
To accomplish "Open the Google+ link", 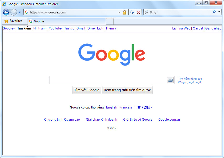I will click(9, 28).
